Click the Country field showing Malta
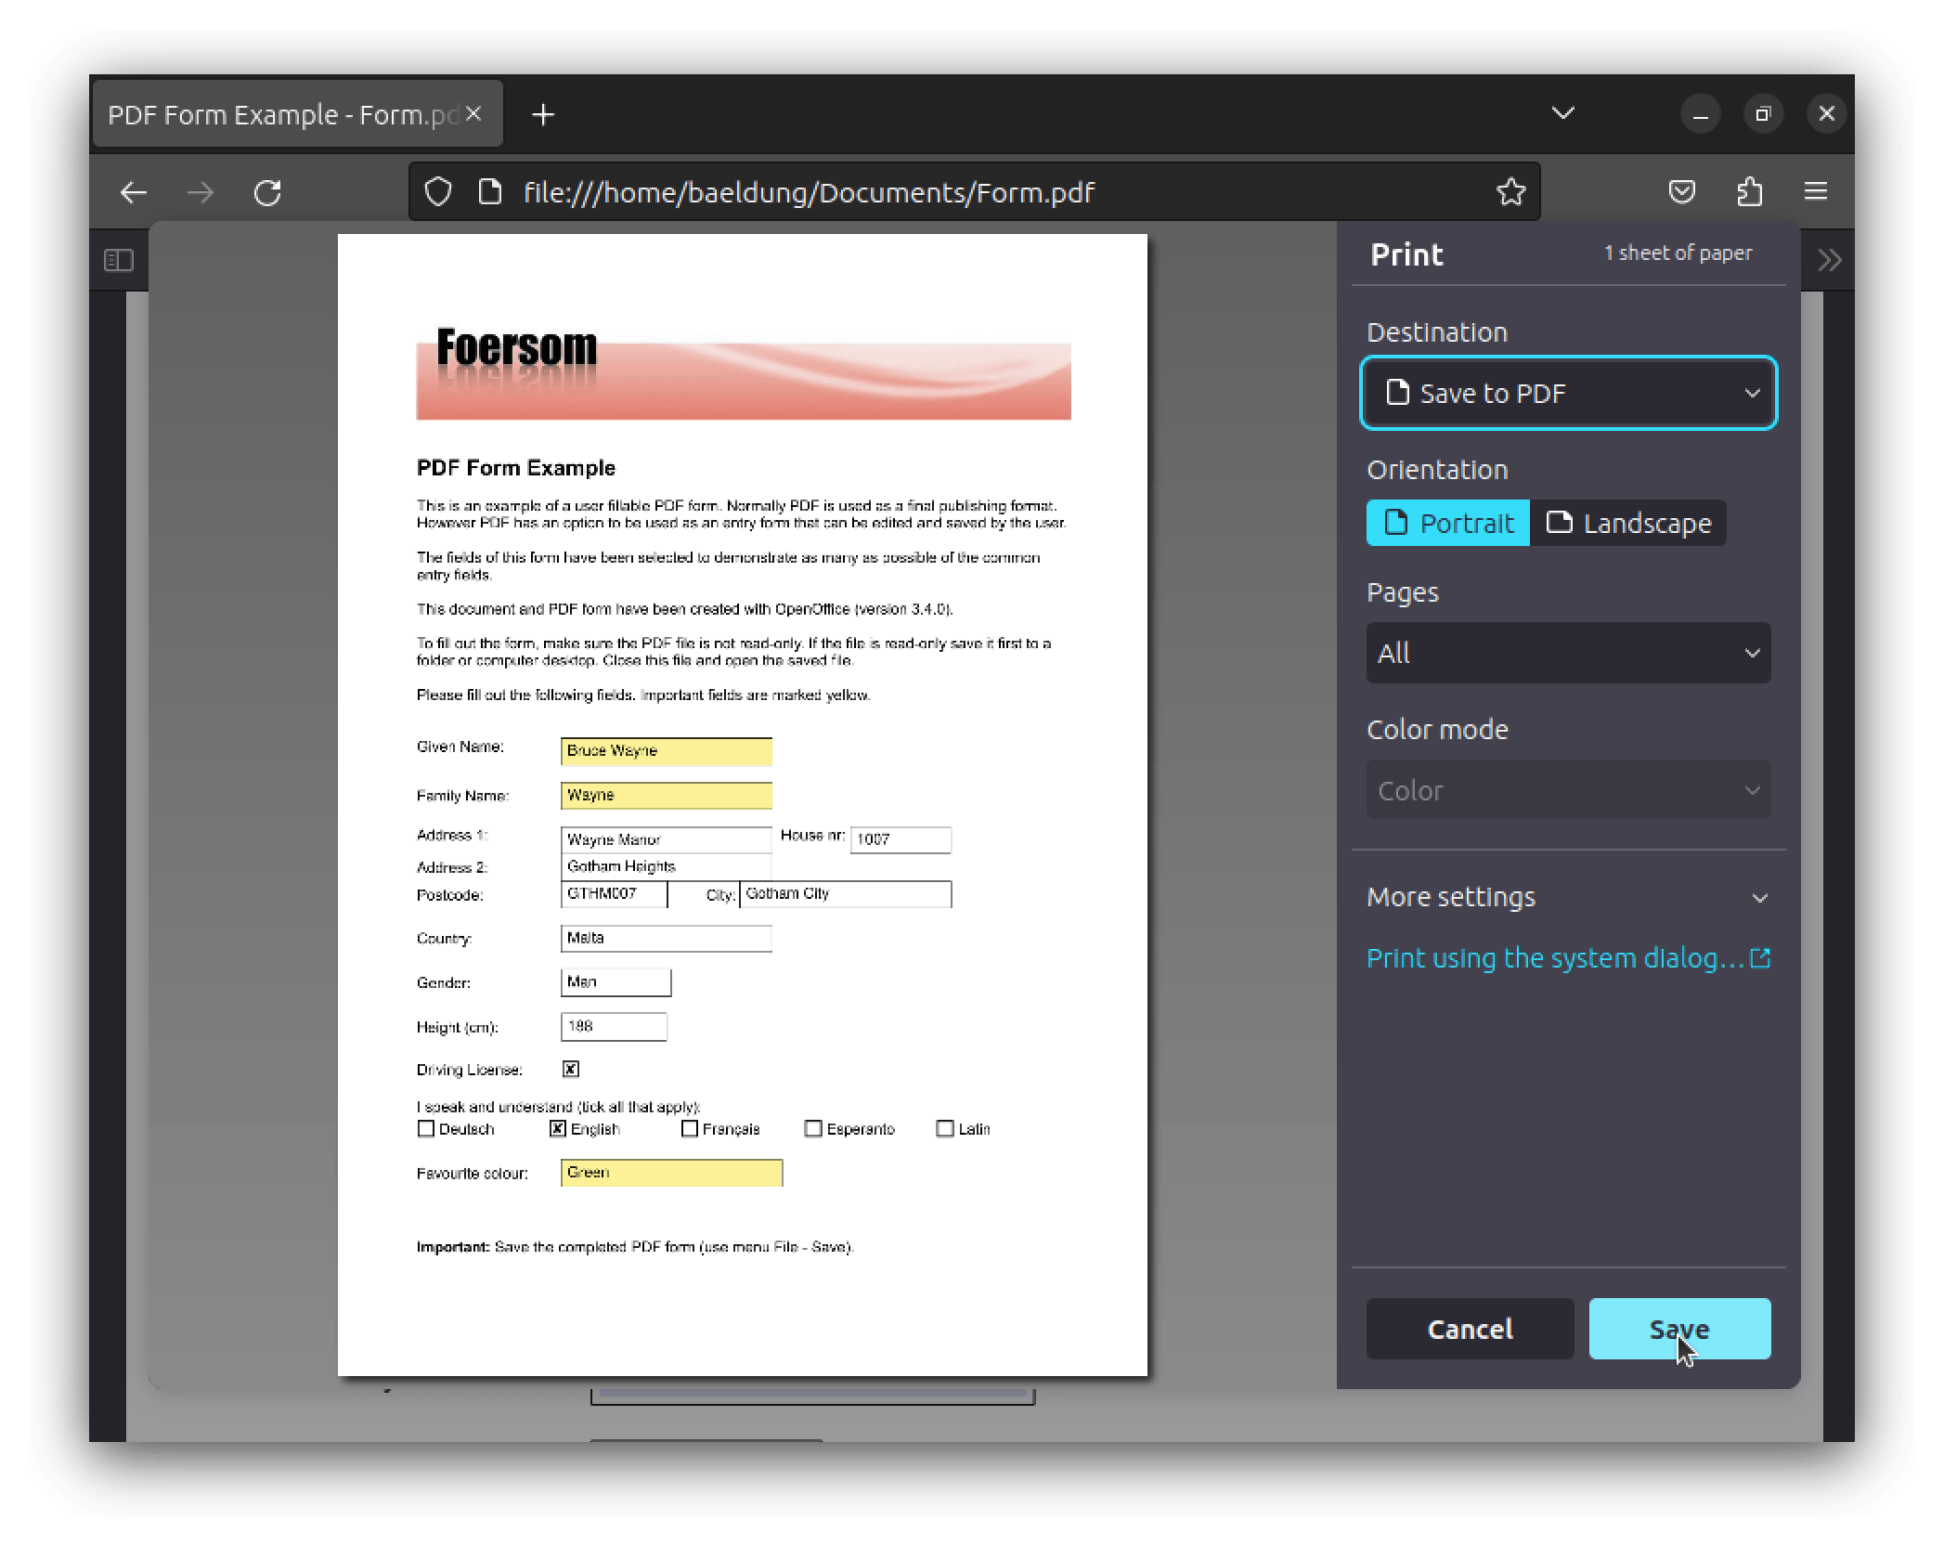This screenshot has width=1944, height=1546. [666, 938]
